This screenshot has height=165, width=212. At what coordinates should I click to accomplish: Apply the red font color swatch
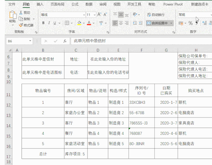coord(89,23)
